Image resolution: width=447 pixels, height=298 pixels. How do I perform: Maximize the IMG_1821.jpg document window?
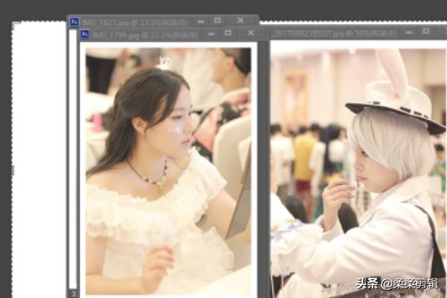pos(217,21)
